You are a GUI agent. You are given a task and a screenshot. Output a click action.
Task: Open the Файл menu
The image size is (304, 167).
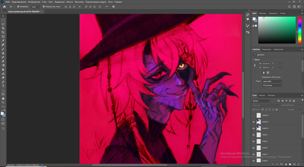(8, 2)
